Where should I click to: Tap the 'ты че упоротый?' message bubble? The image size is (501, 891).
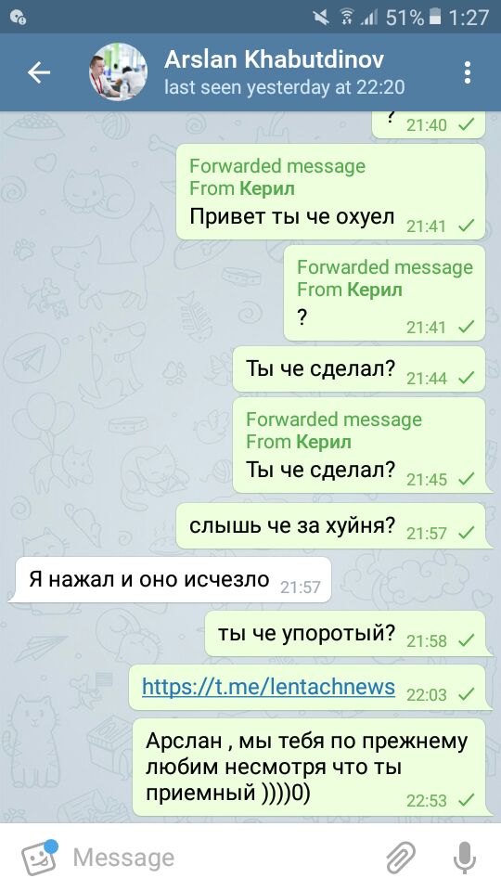click(x=346, y=634)
